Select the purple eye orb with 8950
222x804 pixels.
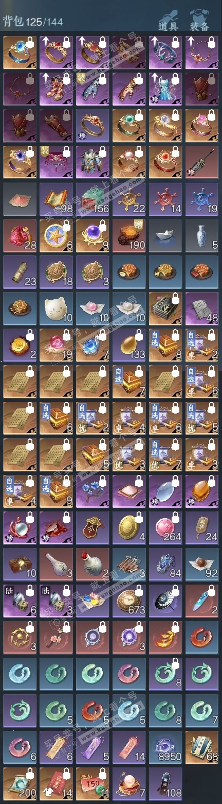(165, 747)
